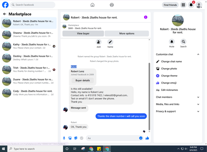Attach a photo in message composer
The height and width of the screenshot is (152, 207).
[70, 138]
